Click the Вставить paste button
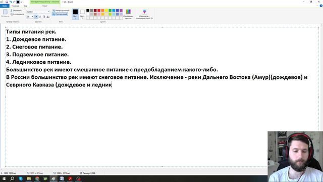The image size is (323, 182). (5, 13)
